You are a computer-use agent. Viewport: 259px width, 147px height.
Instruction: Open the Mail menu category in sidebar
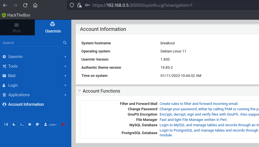[12, 76]
